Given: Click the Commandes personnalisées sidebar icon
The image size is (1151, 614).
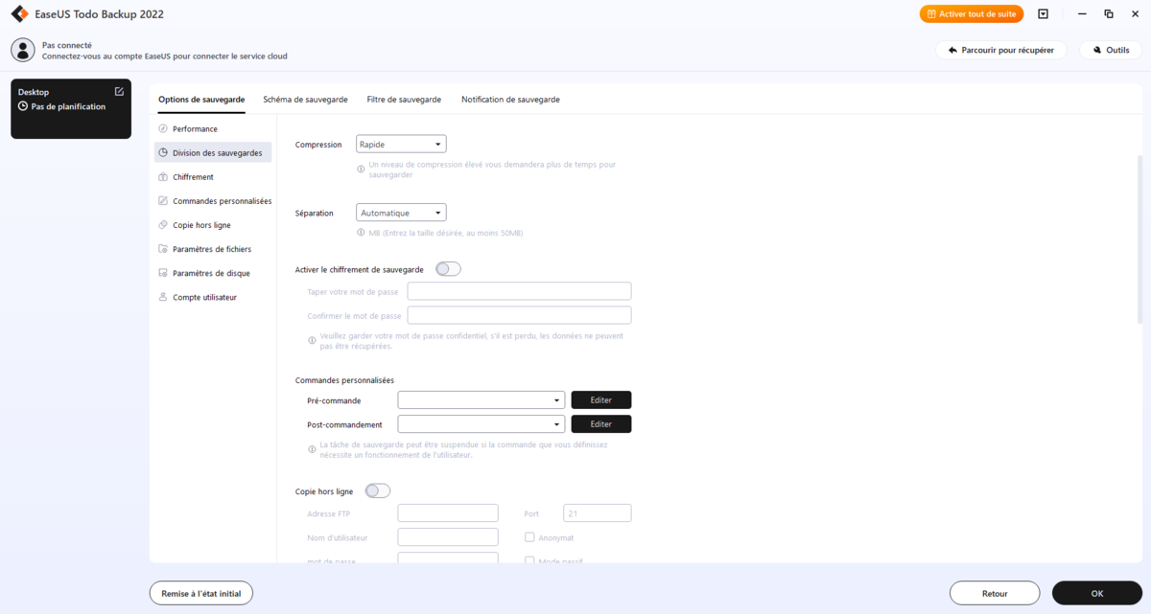Looking at the screenshot, I should (x=163, y=201).
